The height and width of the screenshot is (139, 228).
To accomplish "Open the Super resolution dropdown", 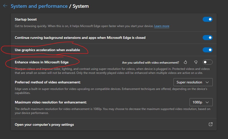I will click(x=193, y=82).
